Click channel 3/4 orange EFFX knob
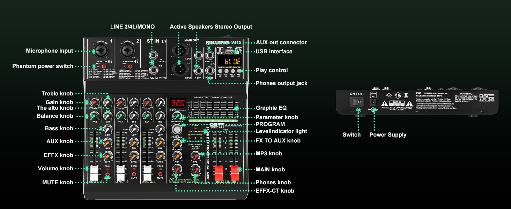Image resolution: width=511 pixels, height=209 pixels. click(160, 156)
